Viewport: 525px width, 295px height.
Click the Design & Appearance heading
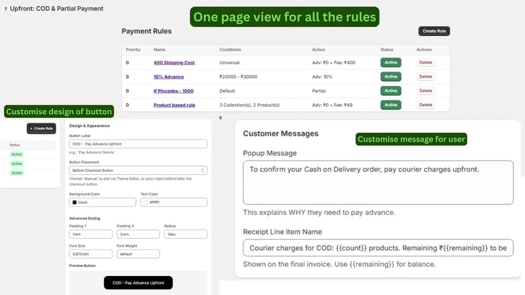point(89,126)
